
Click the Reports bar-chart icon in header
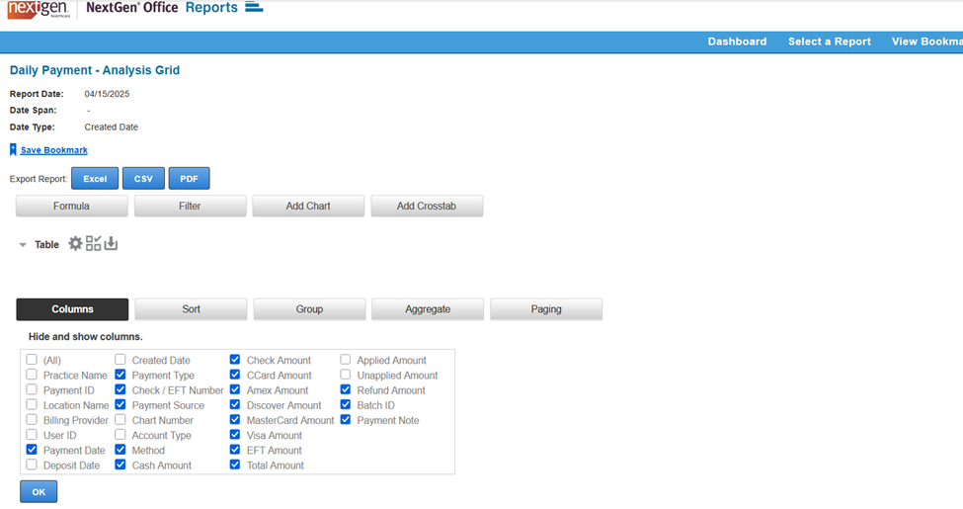pyautogui.click(x=254, y=8)
